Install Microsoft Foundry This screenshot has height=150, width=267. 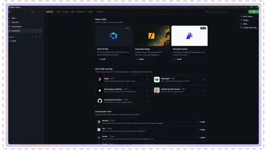178,59
